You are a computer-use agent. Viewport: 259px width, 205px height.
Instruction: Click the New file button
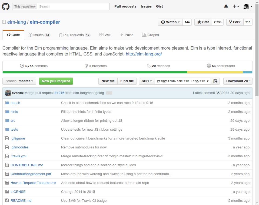pyautogui.click(x=108, y=81)
